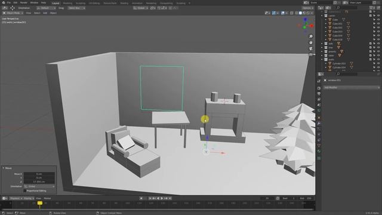This screenshot has width=382, height=215.
Task: Hide the tree collection with its eye icon
Action: pos(378,48)
